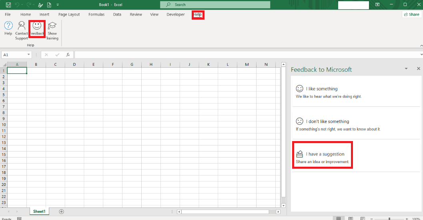Click vertical scrollbar up arrow
Viewport: 423px width, 220px height.
click(x=283, y=65)
